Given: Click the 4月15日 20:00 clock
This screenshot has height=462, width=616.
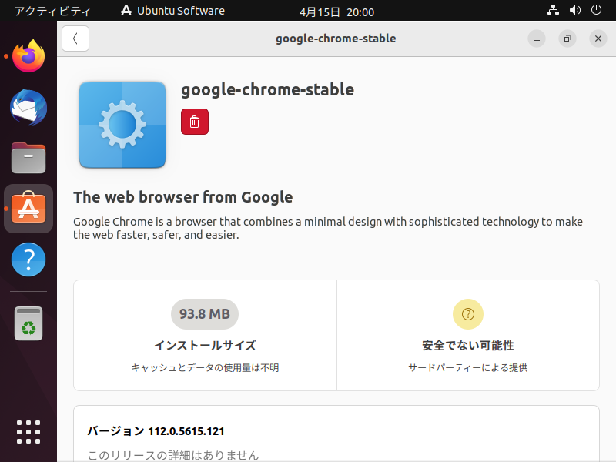Looking at the screenshot, I should tap(336, 12).
